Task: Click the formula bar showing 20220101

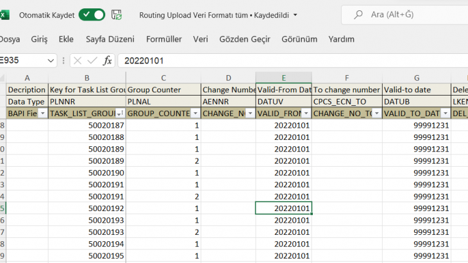Action: (293, 60)
